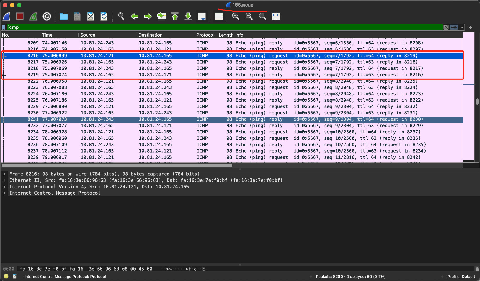Viewport: 480px width, 281px height.
Task: Sort packets by the Source column
Action: (x=88, y=35)
